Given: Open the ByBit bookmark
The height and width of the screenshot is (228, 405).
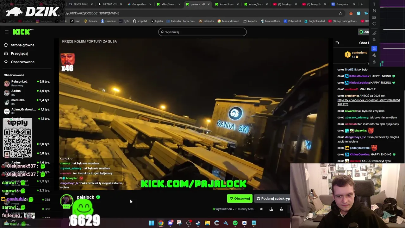Looking at the screenshot, I should [x=124, y=21].
